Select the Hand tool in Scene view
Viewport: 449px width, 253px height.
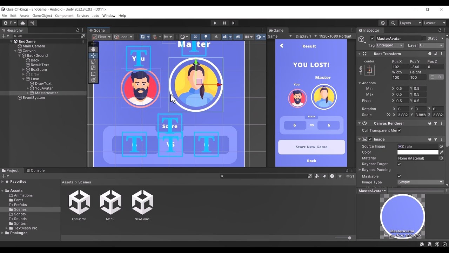(93, 49)
